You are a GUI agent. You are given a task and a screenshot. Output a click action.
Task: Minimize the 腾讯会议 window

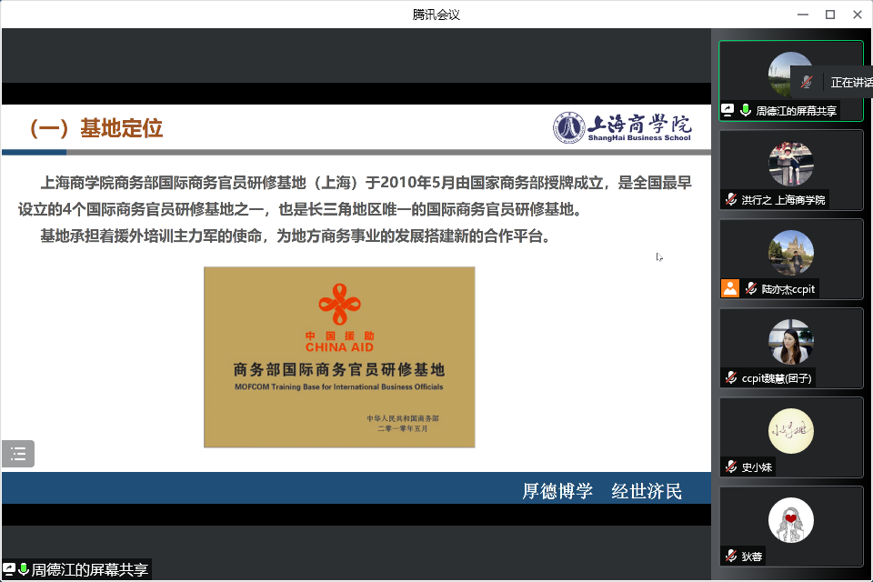[x=803, y=15]
